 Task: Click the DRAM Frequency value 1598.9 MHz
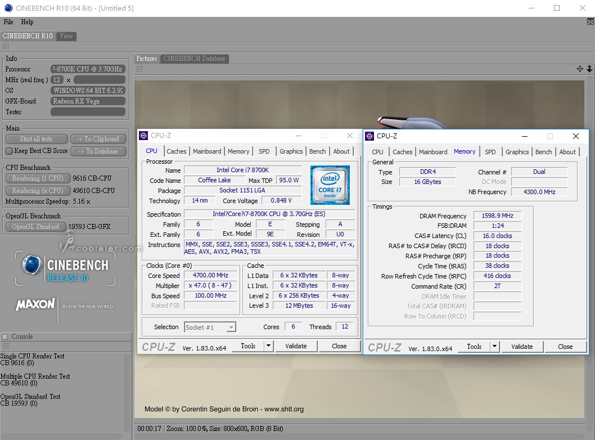click(x=497, y=215)
